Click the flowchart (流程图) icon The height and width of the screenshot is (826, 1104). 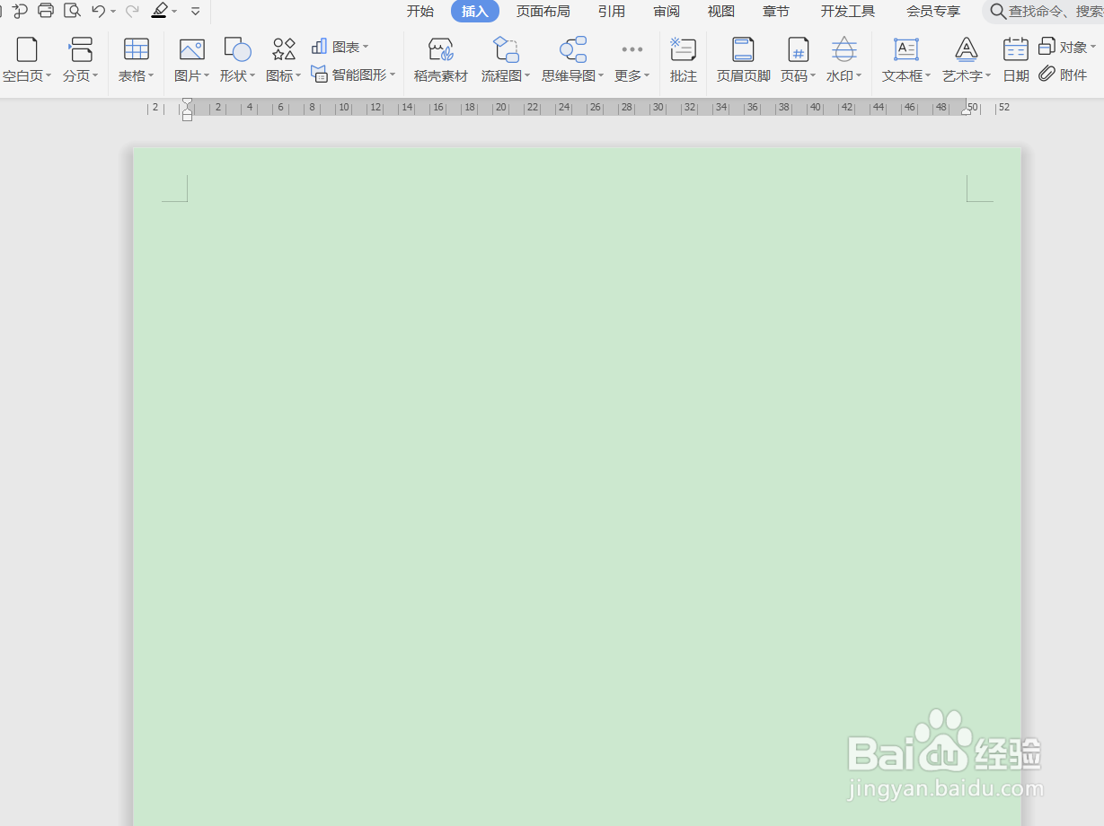point(506,49)
